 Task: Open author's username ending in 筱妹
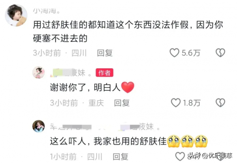click(71, 73)
